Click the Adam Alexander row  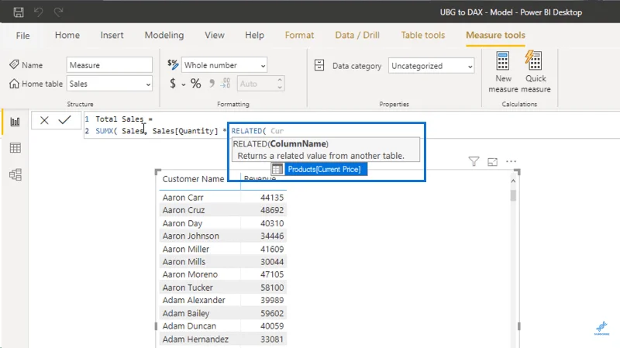223,300
